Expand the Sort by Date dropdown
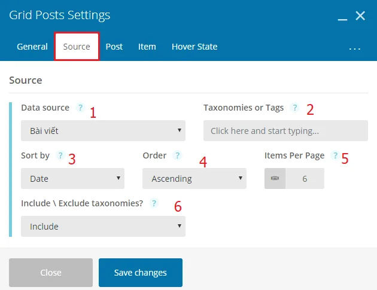The height and width of the screenshot is (290, 377). (72, 178)
